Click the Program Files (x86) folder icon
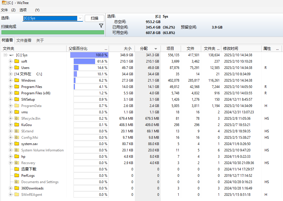The height and width of the screenshot is (201, 283). 17,93
